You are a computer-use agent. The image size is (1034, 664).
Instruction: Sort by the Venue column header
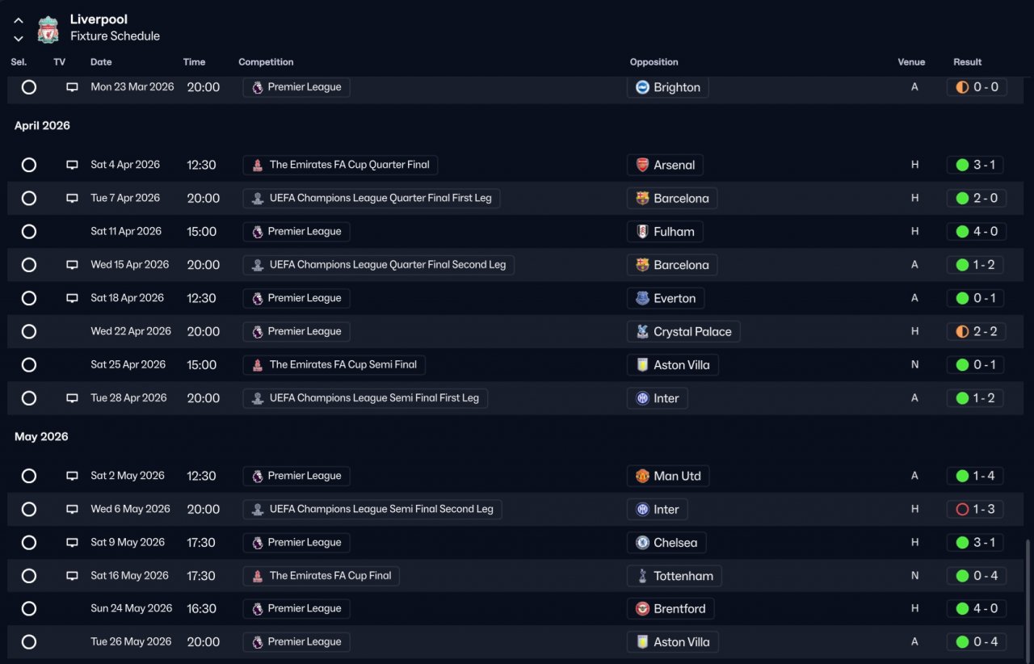click(911, 62)
